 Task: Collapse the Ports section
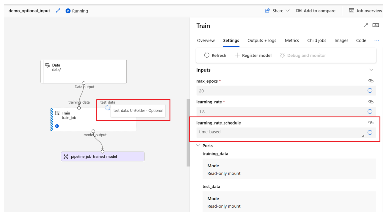click(x=199, y=146)
